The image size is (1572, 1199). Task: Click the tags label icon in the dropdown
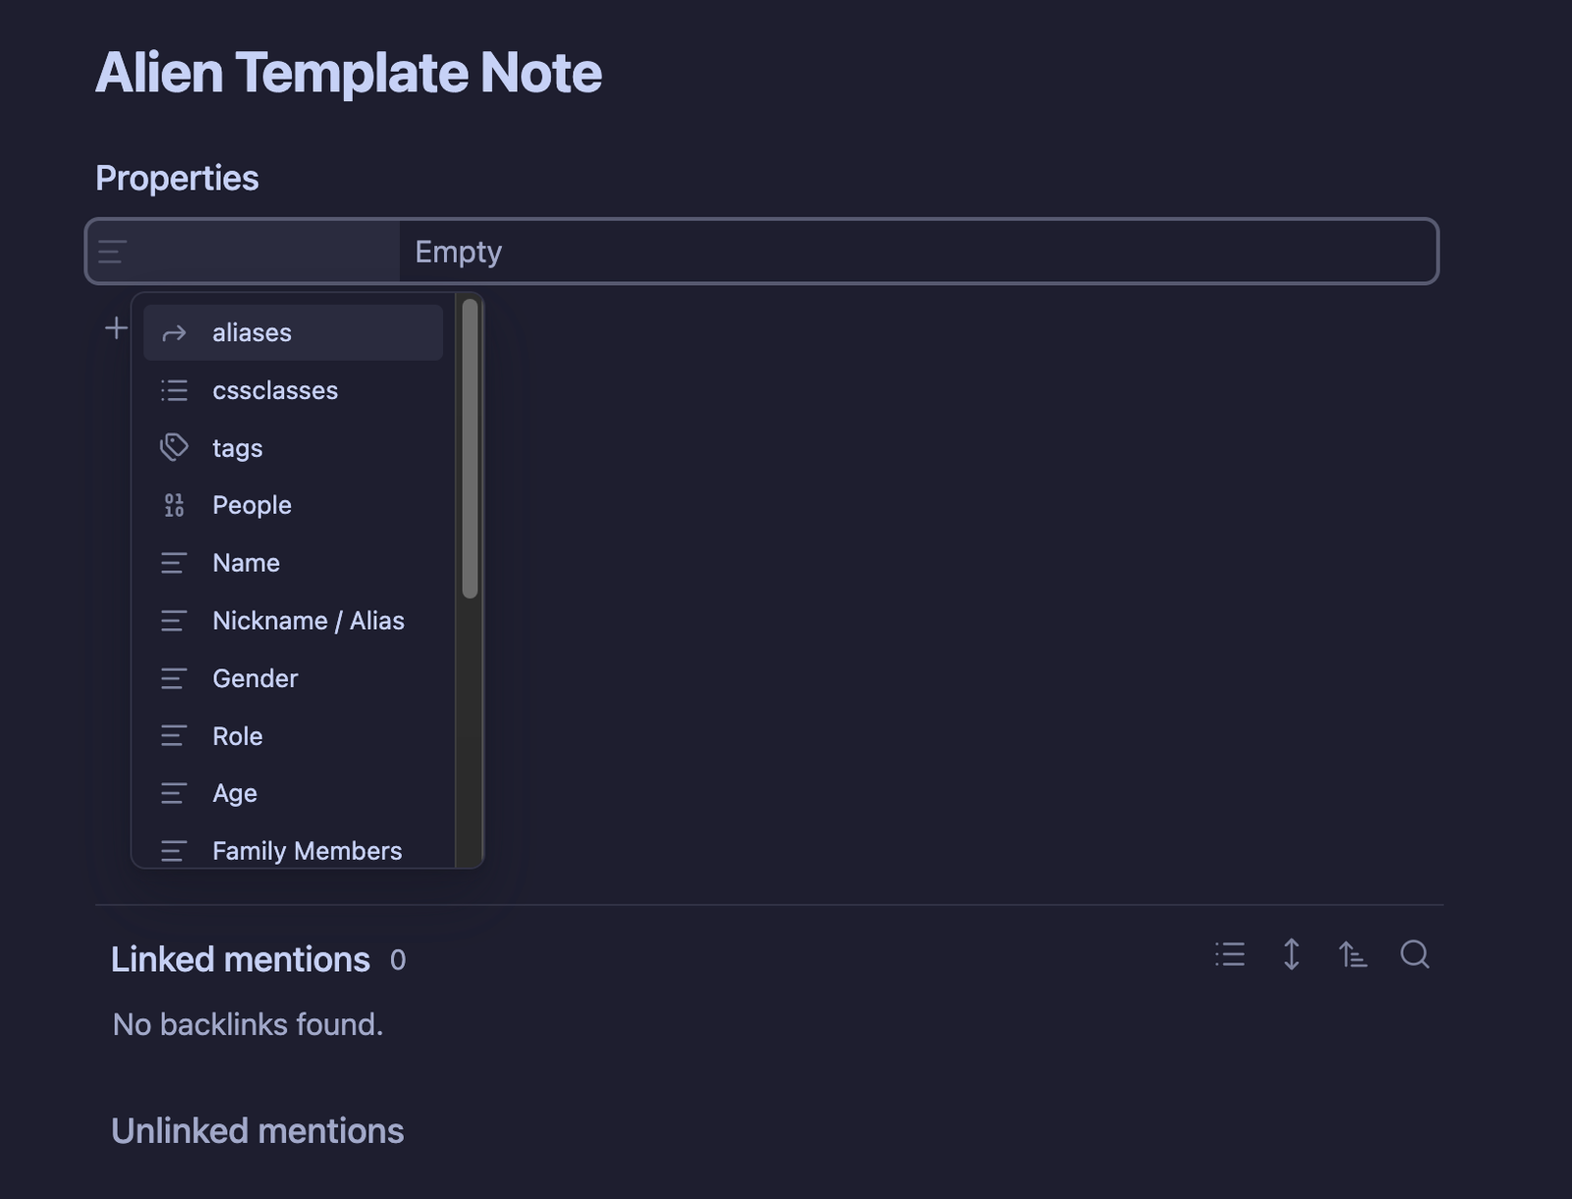pos(174,448)
